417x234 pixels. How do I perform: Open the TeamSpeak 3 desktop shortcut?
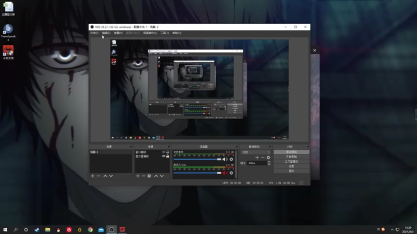pyautogui.click(x=8, y=32)
